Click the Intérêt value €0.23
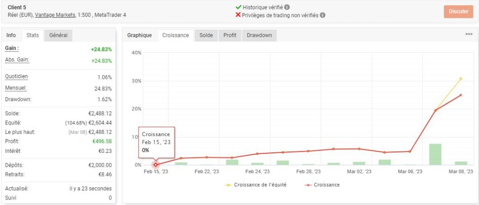This screenshot has width=479, height=205. [x=106, y=151]
